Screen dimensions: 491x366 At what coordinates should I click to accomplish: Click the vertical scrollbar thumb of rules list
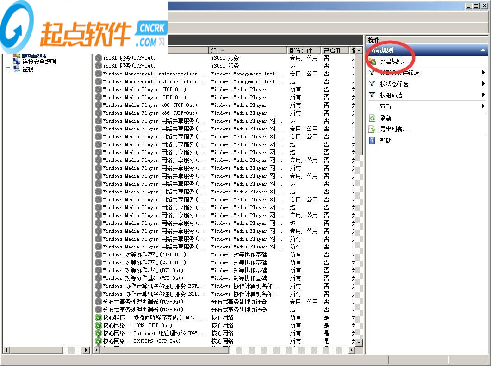pos(359,104)
